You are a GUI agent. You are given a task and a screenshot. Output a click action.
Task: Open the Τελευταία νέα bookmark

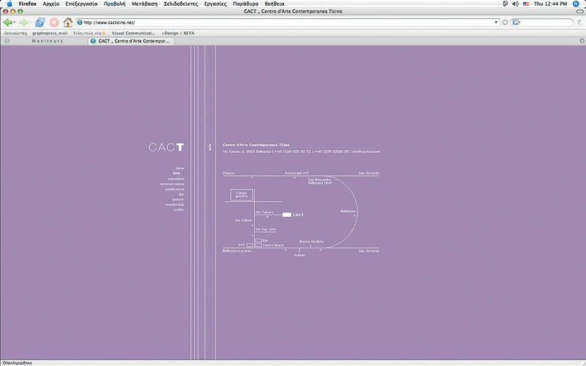pyautogui.click(x=86, y=33)
